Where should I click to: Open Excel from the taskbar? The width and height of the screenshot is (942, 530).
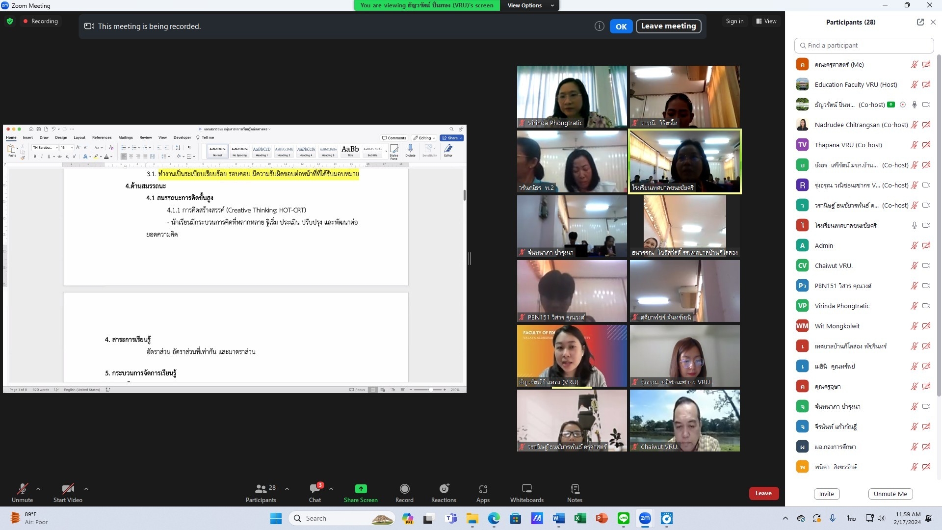tap(580, 518)
